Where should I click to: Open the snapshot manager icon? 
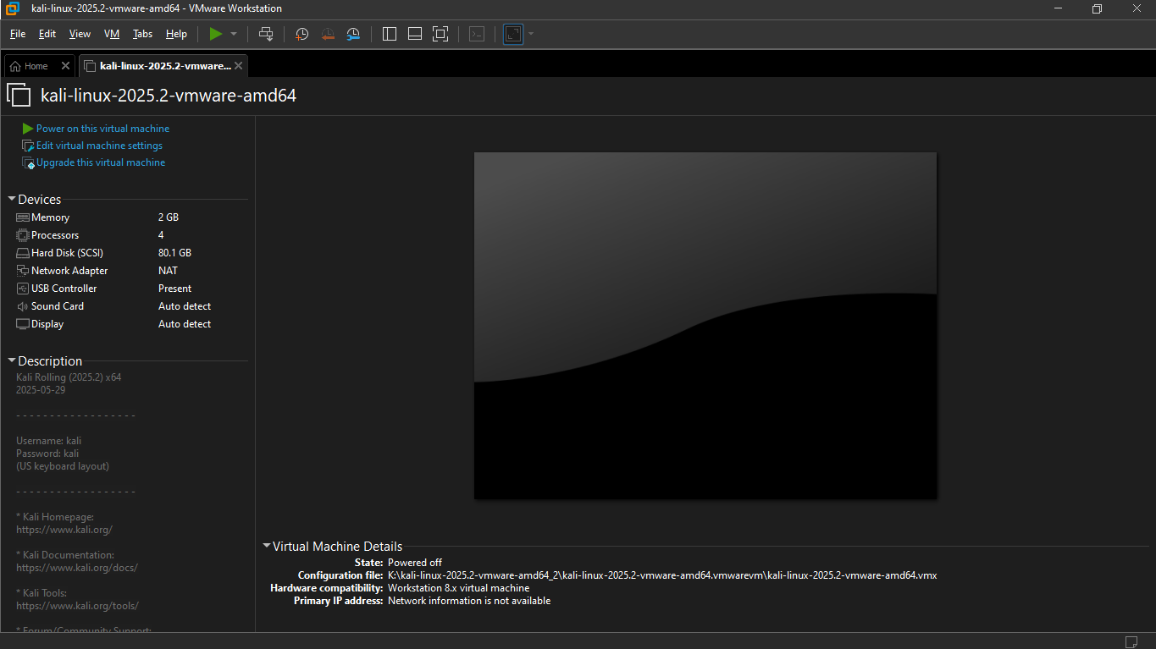353,34
